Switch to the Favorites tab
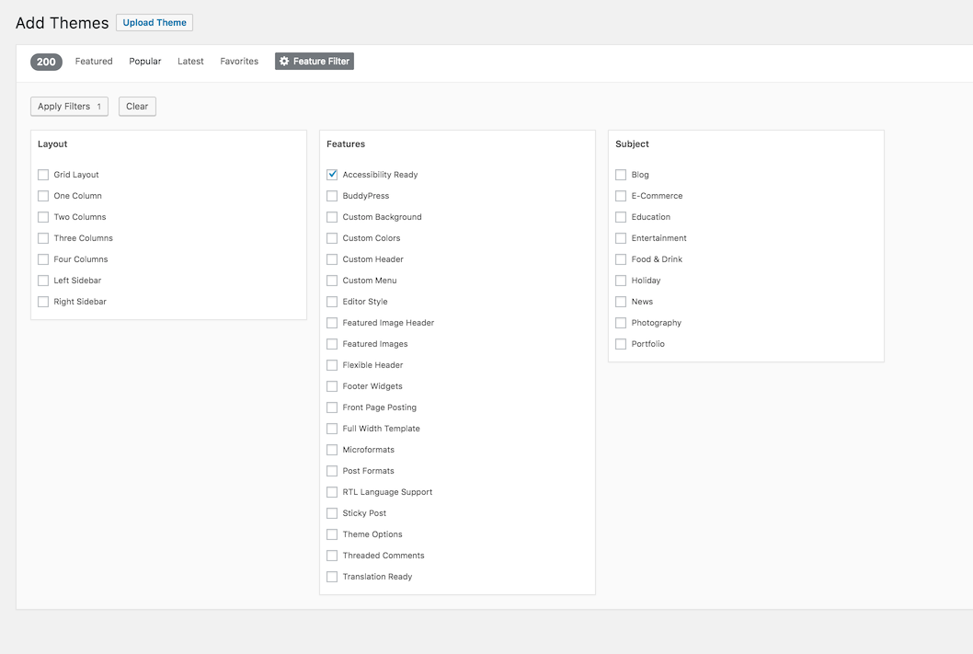 point(239,61)
